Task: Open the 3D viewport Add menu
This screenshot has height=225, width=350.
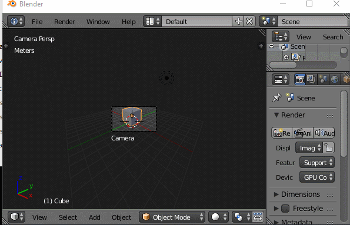Action: pos(95,217)
